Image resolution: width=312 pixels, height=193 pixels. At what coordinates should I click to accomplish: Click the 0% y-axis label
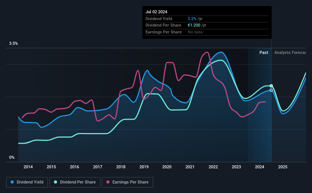coord(12,157)
